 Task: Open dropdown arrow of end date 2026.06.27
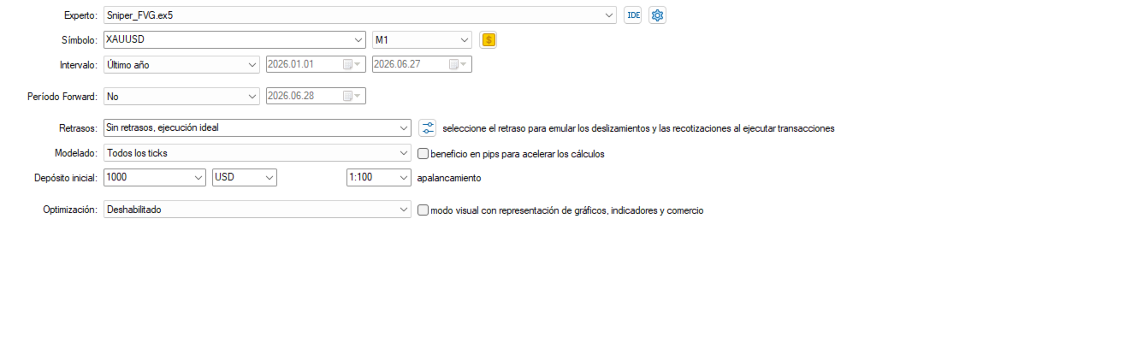pyautogui.click(x=464, y=64)
